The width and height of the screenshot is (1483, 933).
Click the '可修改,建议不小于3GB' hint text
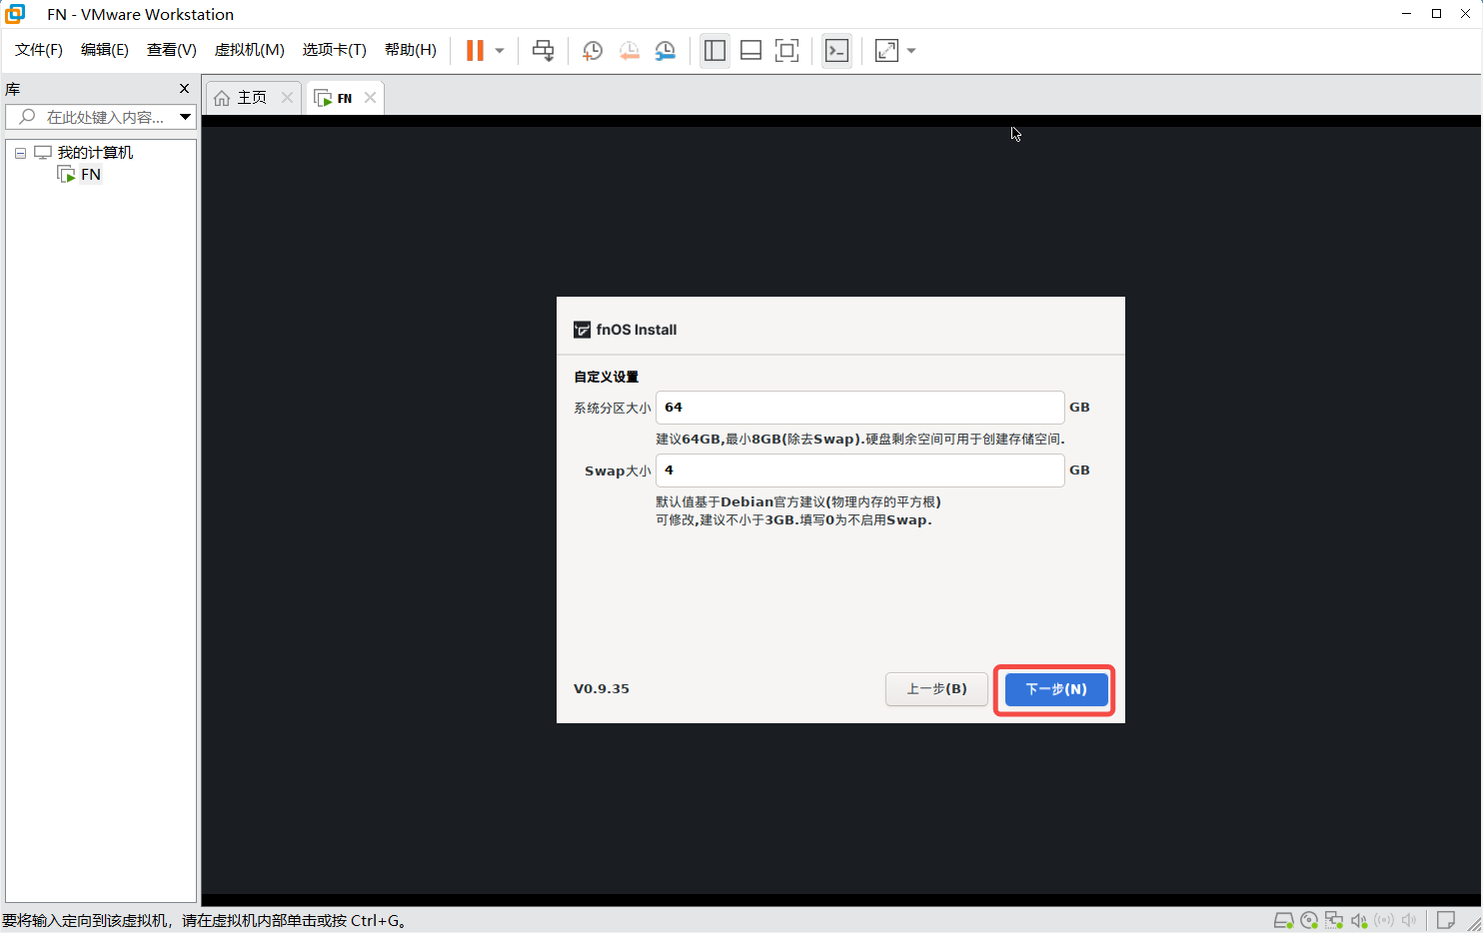coord(793,520)
